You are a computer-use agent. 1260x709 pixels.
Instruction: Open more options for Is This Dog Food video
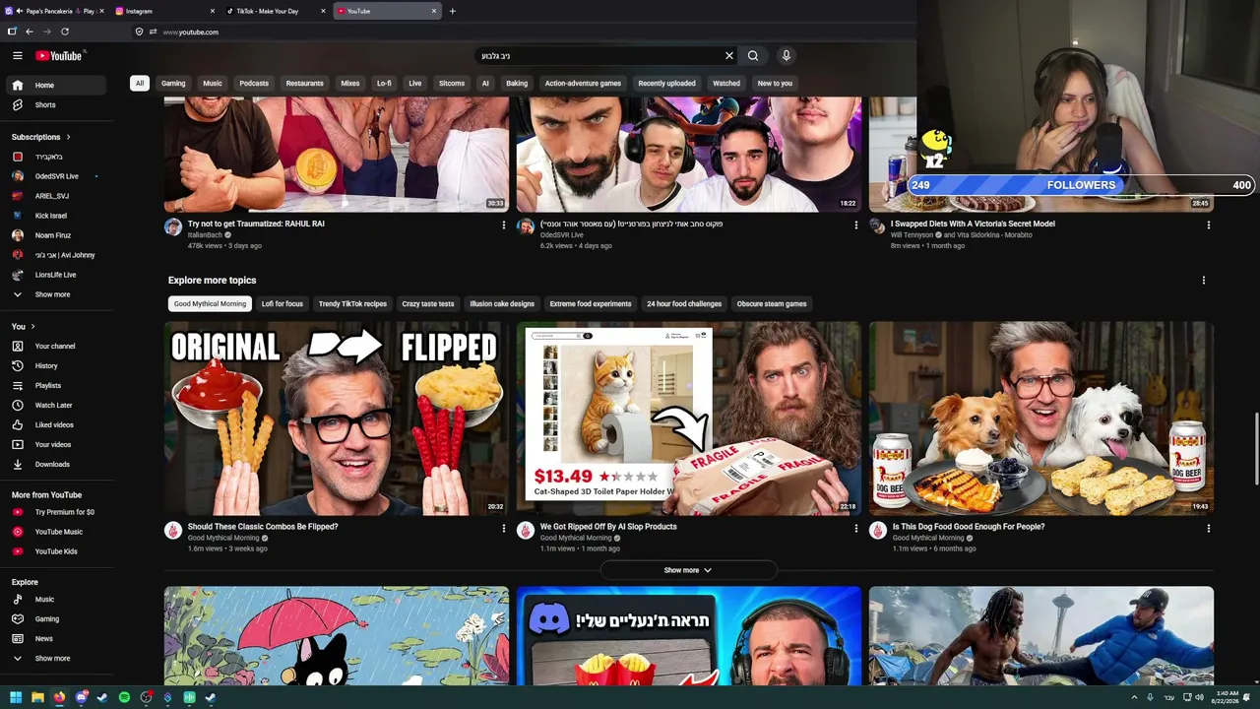tap(1209, 529)
